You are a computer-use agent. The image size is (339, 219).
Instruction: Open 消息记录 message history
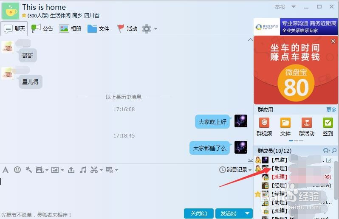[x=233, y=170]
